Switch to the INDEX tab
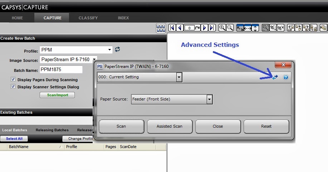This screenshot has height=172, width=328. tap(123, 18)
